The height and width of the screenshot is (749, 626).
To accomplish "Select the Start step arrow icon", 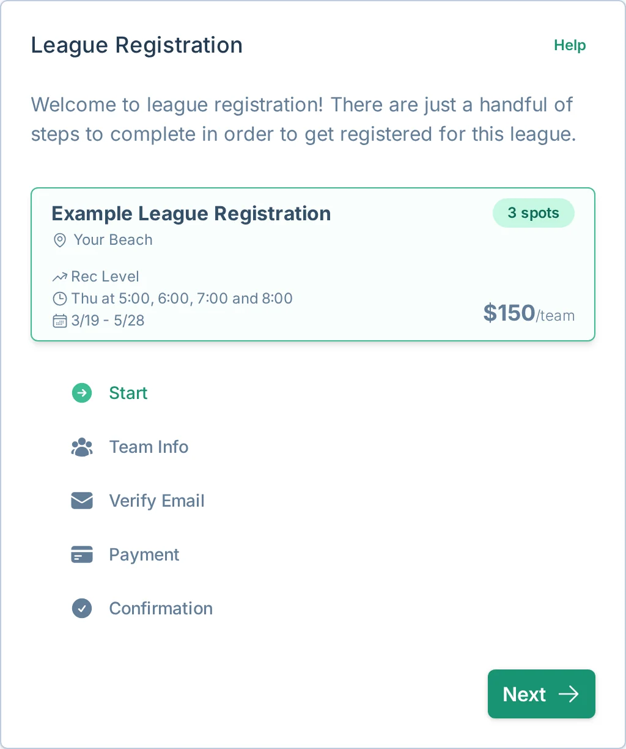I will tap(81, 393).
